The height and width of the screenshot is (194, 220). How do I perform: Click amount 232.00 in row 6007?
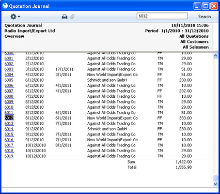tap(185, 91)
